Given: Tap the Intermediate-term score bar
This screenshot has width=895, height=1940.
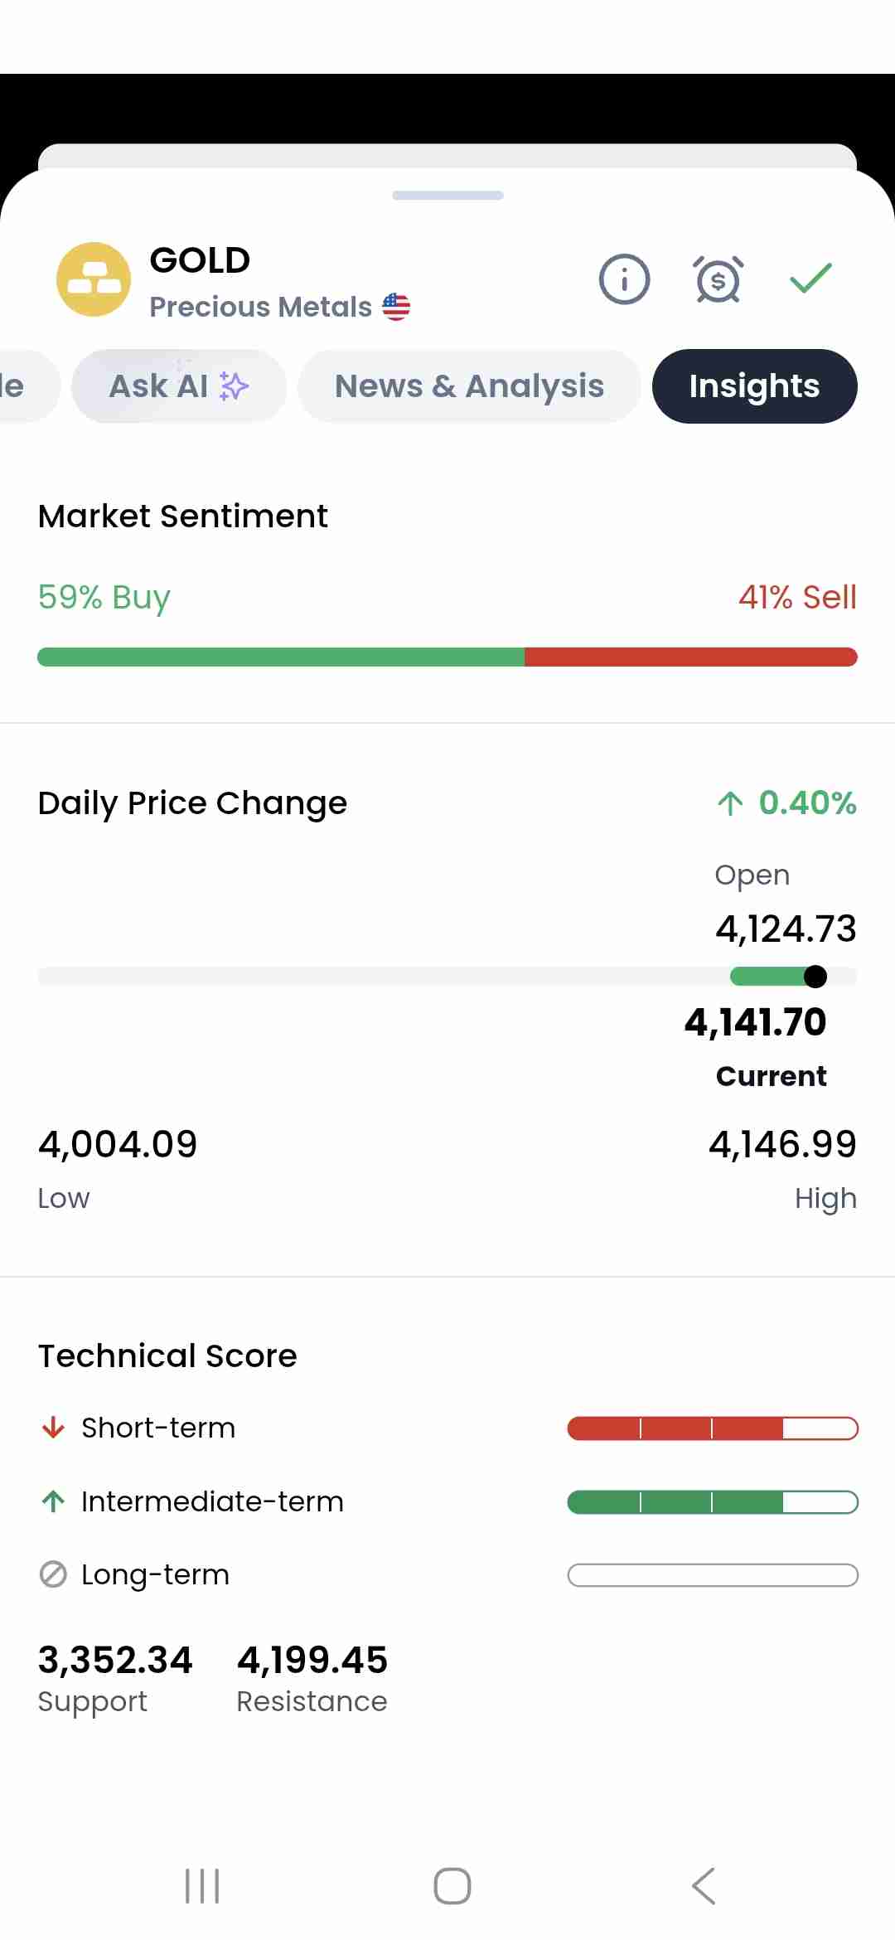Looking at the screenshot, I should click(712, 1501).
